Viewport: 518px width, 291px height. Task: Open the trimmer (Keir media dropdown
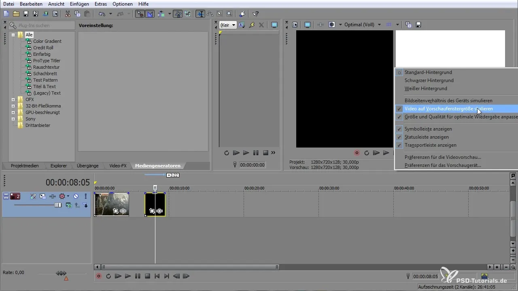227,25
